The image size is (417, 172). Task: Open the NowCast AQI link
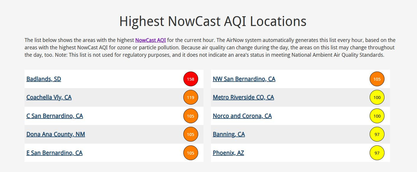coord(151,40)
